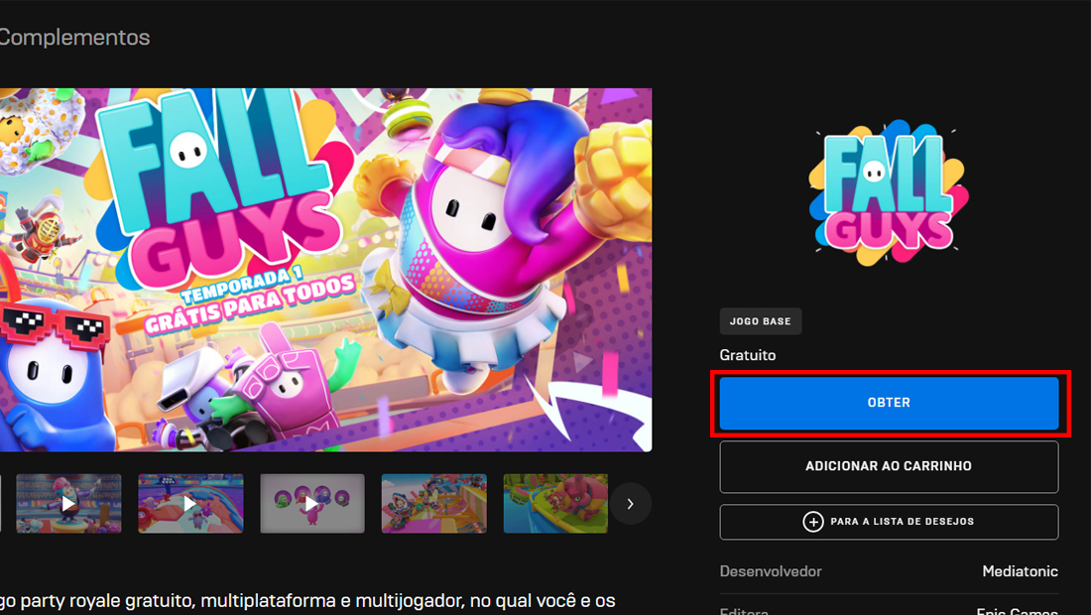Image resolution: width=1091 pixels, height=615 pixels.
Task: Add game PARA A LISTA DE DESEJOS
Action: pos(889,522)
